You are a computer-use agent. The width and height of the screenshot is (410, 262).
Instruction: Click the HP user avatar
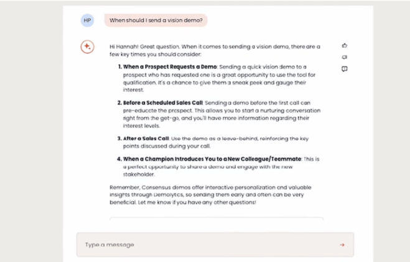pos(87,20)
